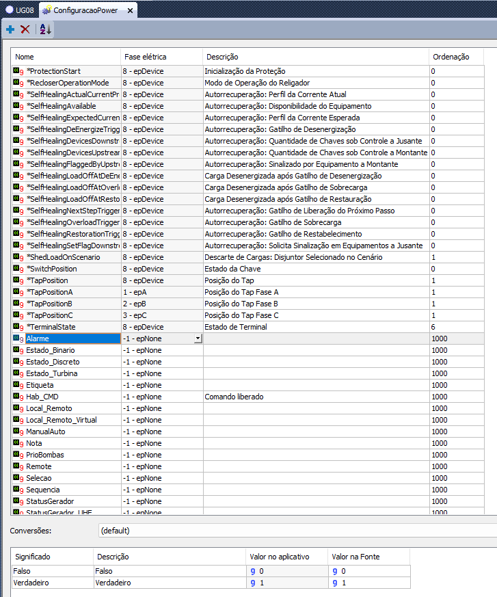497x597 pixels.
Task: Click the blue plus add-item icon
Action: [x=10, y=29]
